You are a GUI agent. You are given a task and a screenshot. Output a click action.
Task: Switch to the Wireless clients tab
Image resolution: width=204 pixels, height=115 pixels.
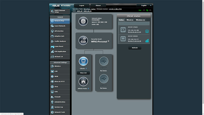(x=140, y=20)
